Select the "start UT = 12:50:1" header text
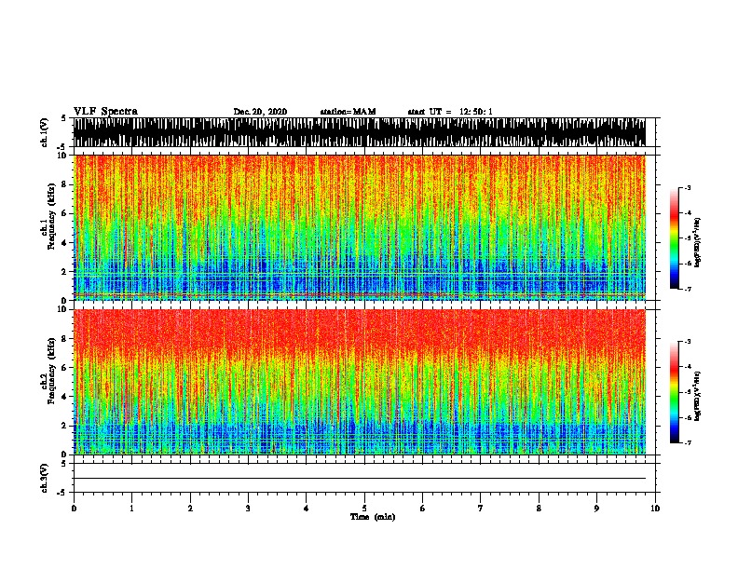738x570 pixels. (x=450, y=112)
